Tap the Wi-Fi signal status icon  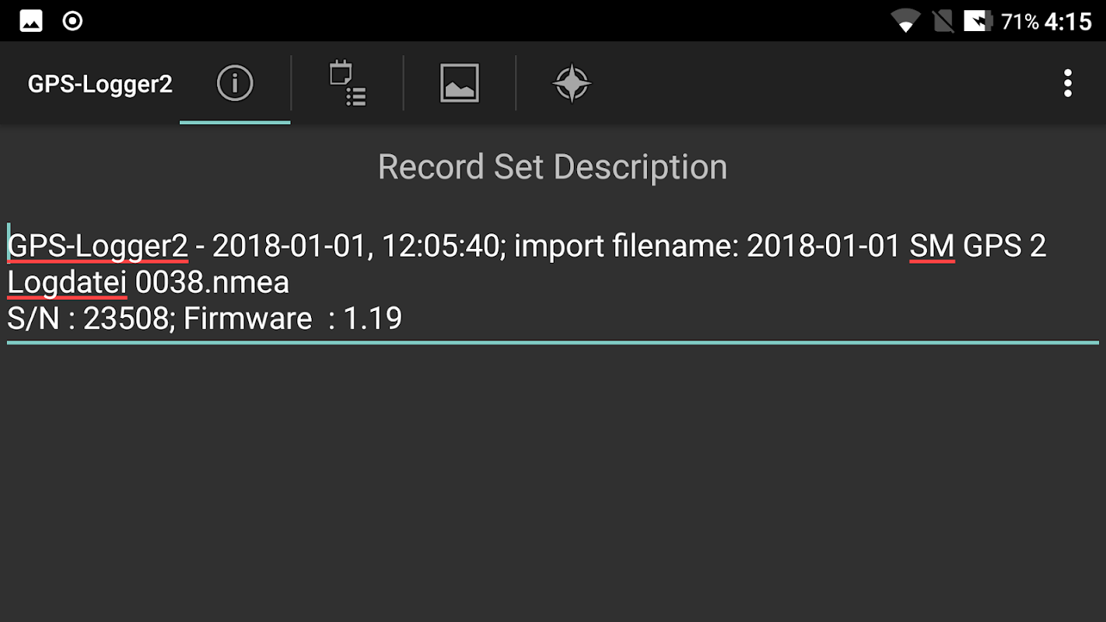click(905, 21)
